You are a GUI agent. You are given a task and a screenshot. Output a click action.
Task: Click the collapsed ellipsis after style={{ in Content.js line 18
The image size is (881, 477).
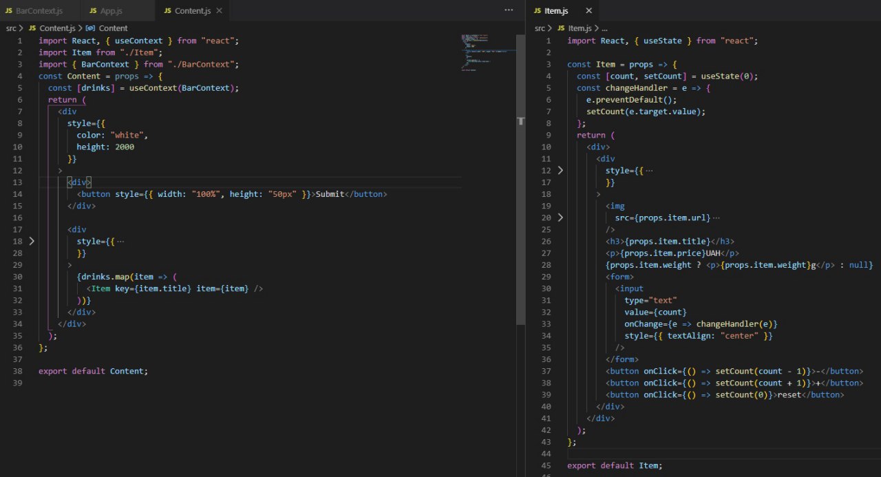[x=120, y=242]
